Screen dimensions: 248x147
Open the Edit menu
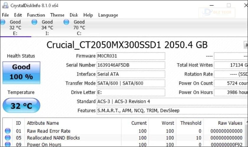pos(18,15)
